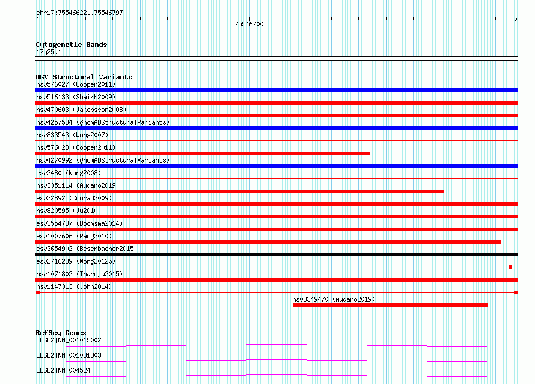
Task: Click the red bar below nsv3351114
Action: [x=239, y=191]
